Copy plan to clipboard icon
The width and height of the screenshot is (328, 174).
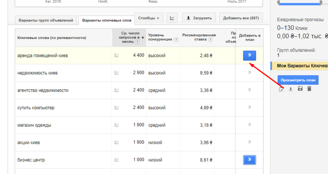[281, 89]
